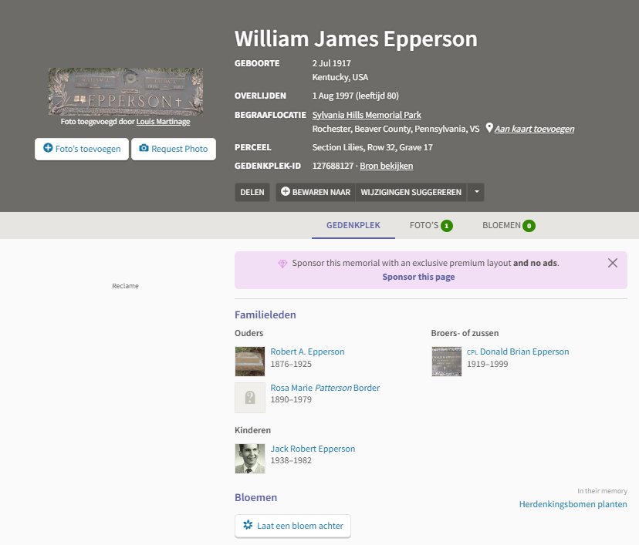The image size is (639, 545).
Task: Click Rosa Marie's placeholder photo icon
Action: point(249,397)
